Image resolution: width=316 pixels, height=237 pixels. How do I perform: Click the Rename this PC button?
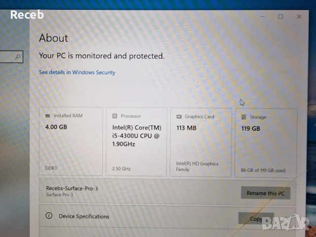coord(266,193)
